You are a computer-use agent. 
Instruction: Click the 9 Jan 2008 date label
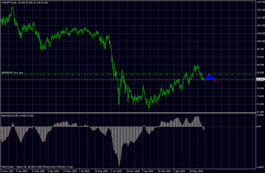tap(22, 171)
